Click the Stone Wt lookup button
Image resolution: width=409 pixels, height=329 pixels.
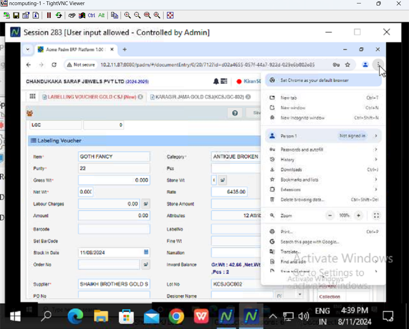click(222, 180)
